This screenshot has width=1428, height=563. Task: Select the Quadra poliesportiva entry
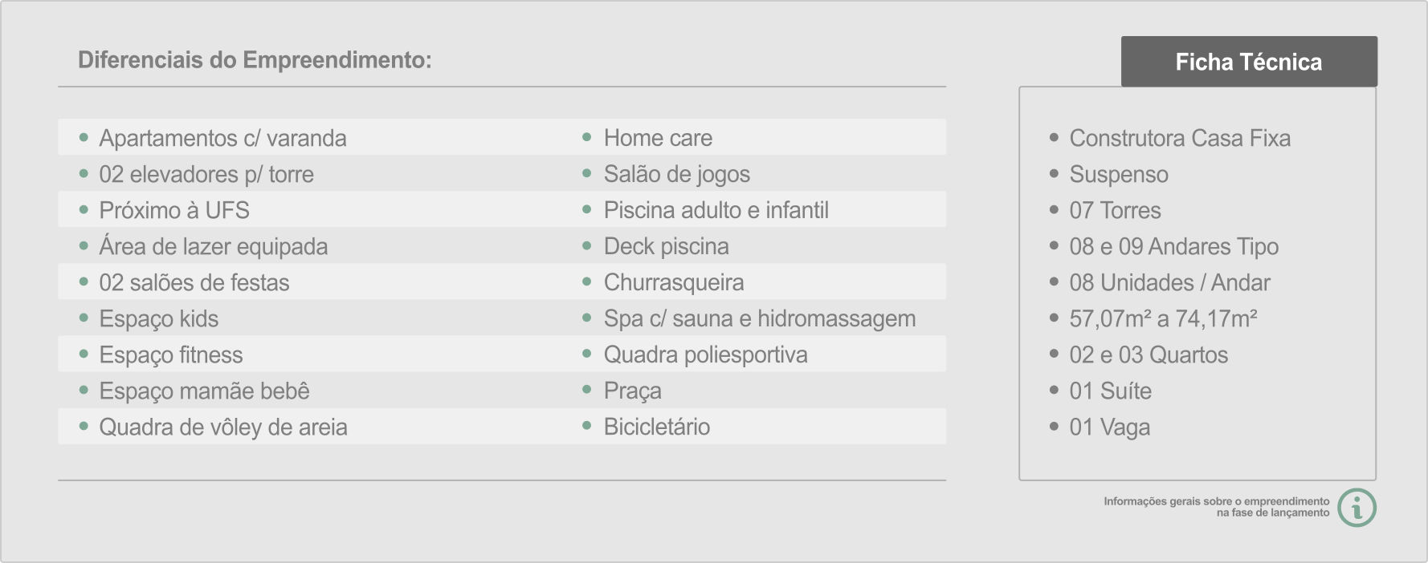pyautogui.click(x=706, y=354)
